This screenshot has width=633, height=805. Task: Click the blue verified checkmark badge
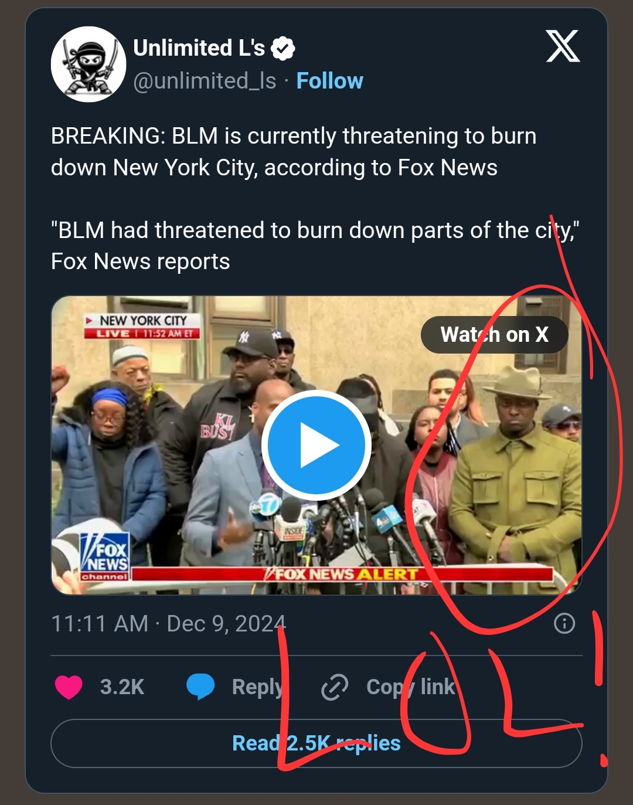(283, 49)
